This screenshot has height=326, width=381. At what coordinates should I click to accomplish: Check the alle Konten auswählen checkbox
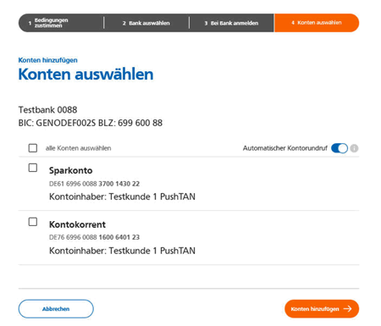[33, 148]
